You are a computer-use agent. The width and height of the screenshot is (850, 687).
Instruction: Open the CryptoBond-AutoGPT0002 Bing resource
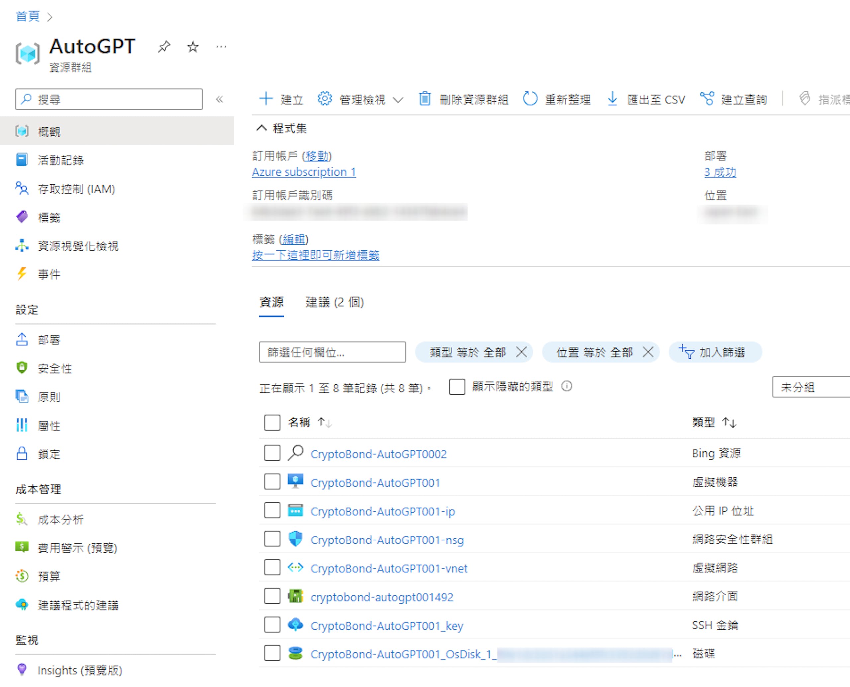point(379,454)
